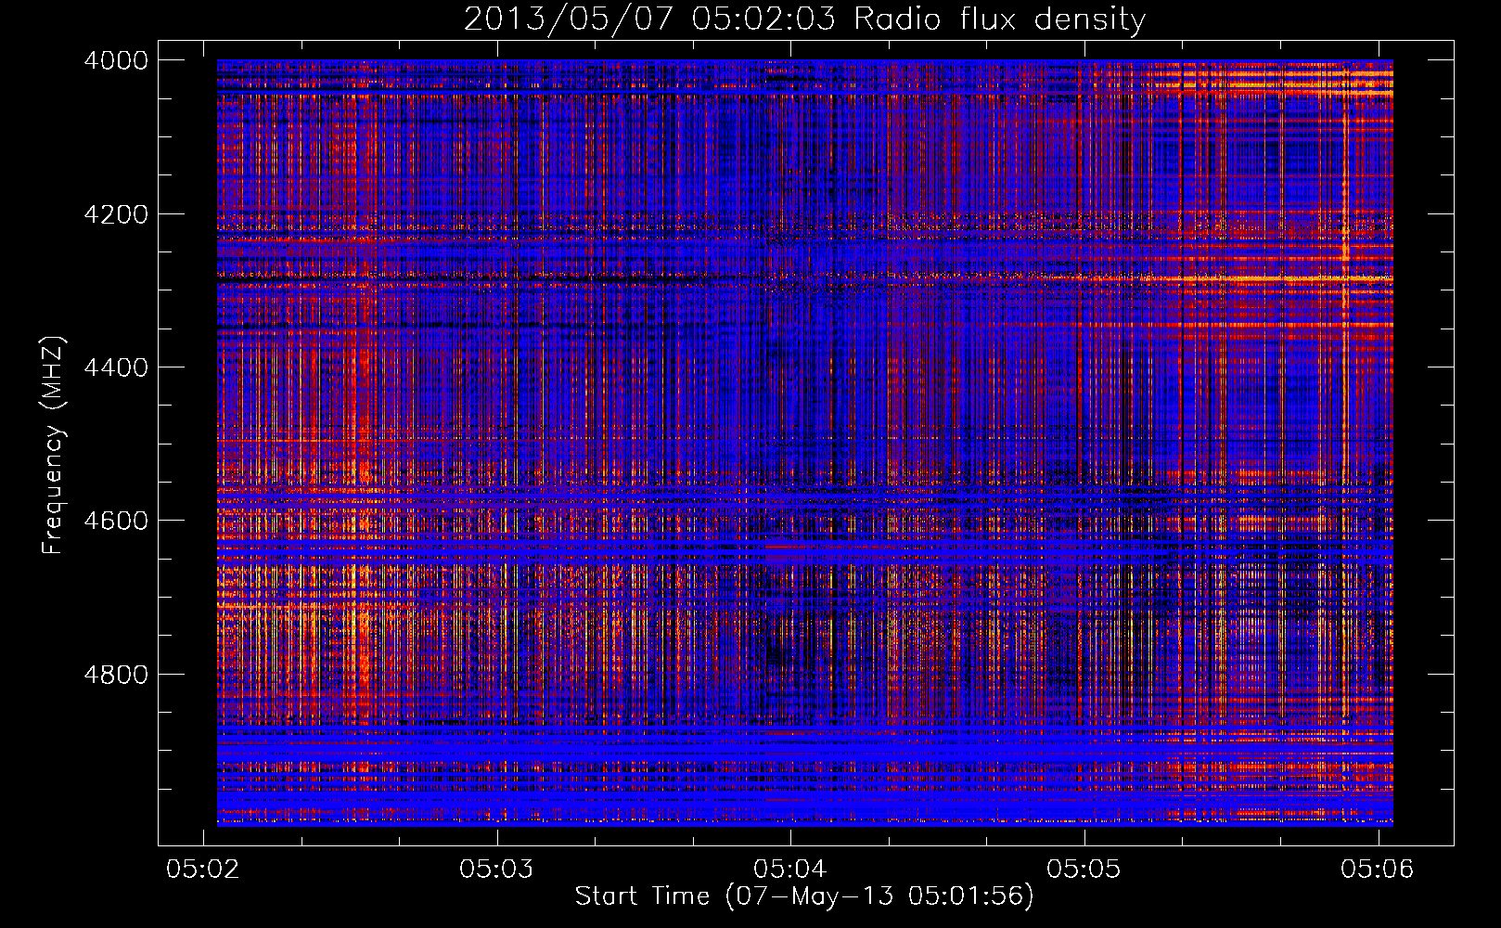Screen dimensions: 1501x928
Task: Click the 4800 frequency axis label
Action: pyautogui.click(x=116, y=674)
